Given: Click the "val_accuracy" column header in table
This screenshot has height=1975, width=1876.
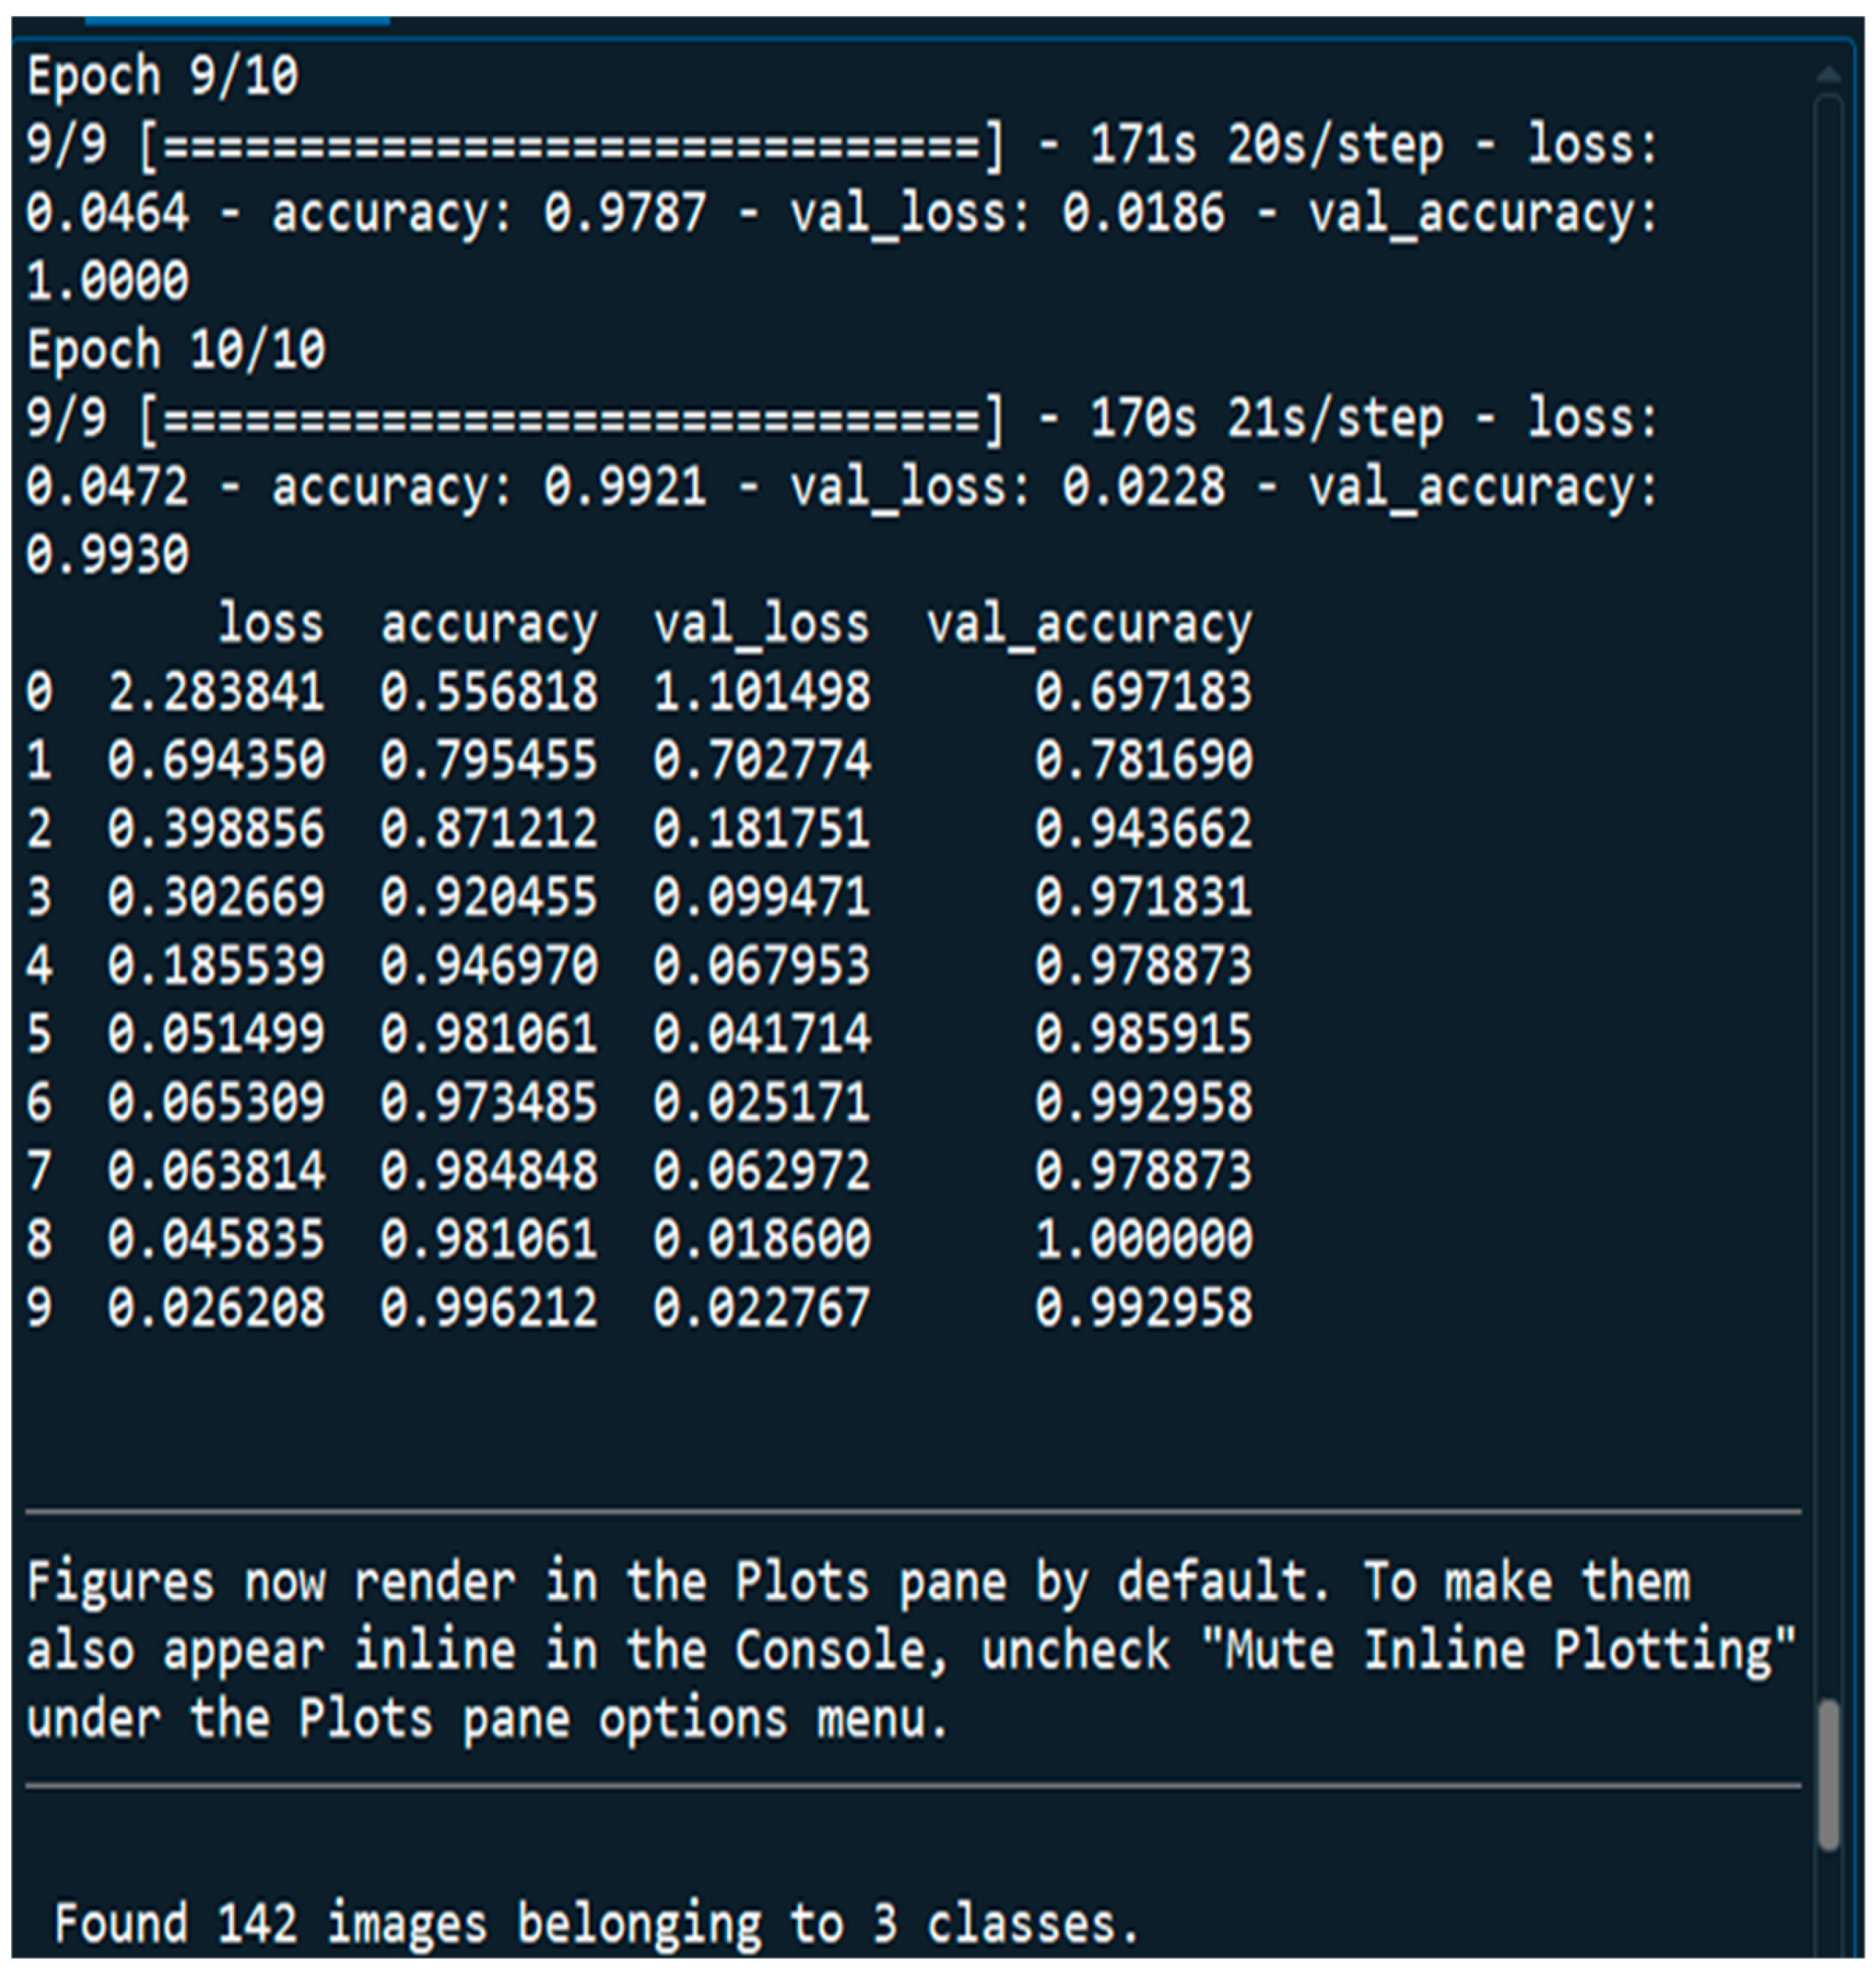Looking at the screenshot, I should click(1089, 624).
